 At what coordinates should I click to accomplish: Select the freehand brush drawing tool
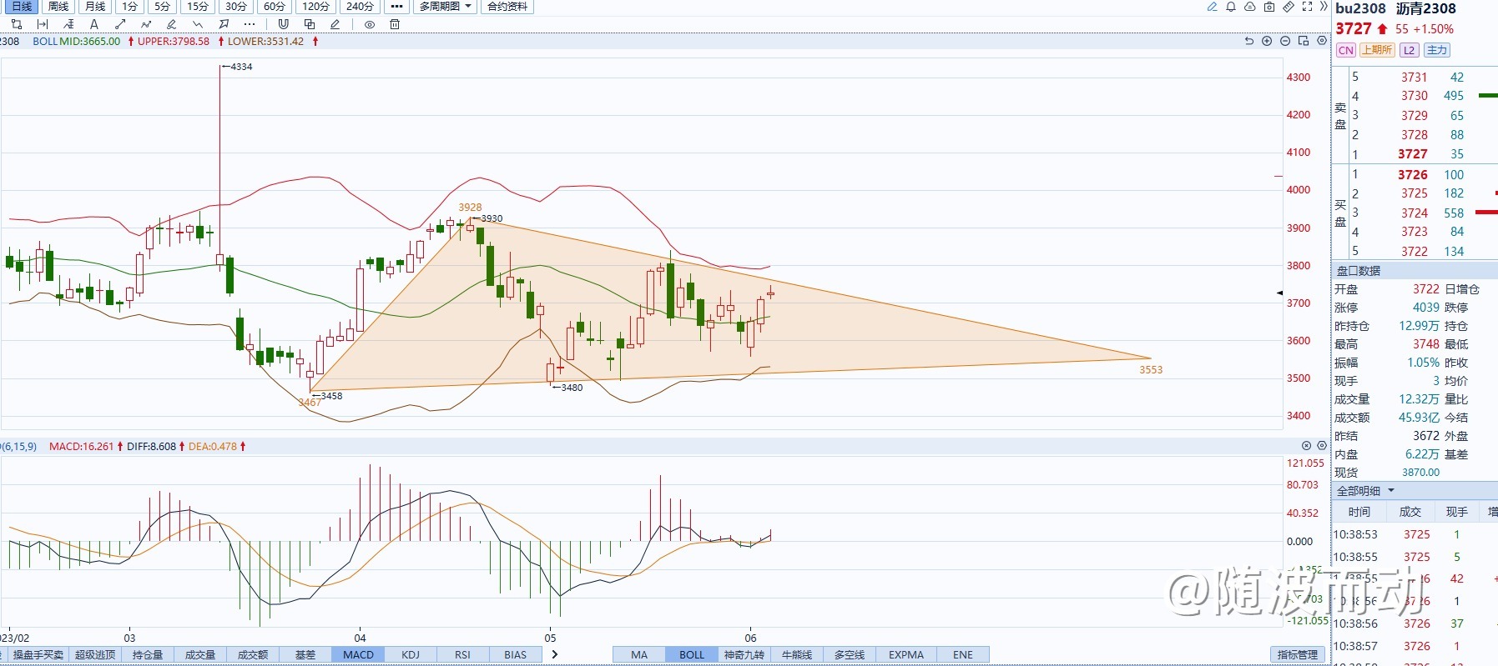click(171, 24)
